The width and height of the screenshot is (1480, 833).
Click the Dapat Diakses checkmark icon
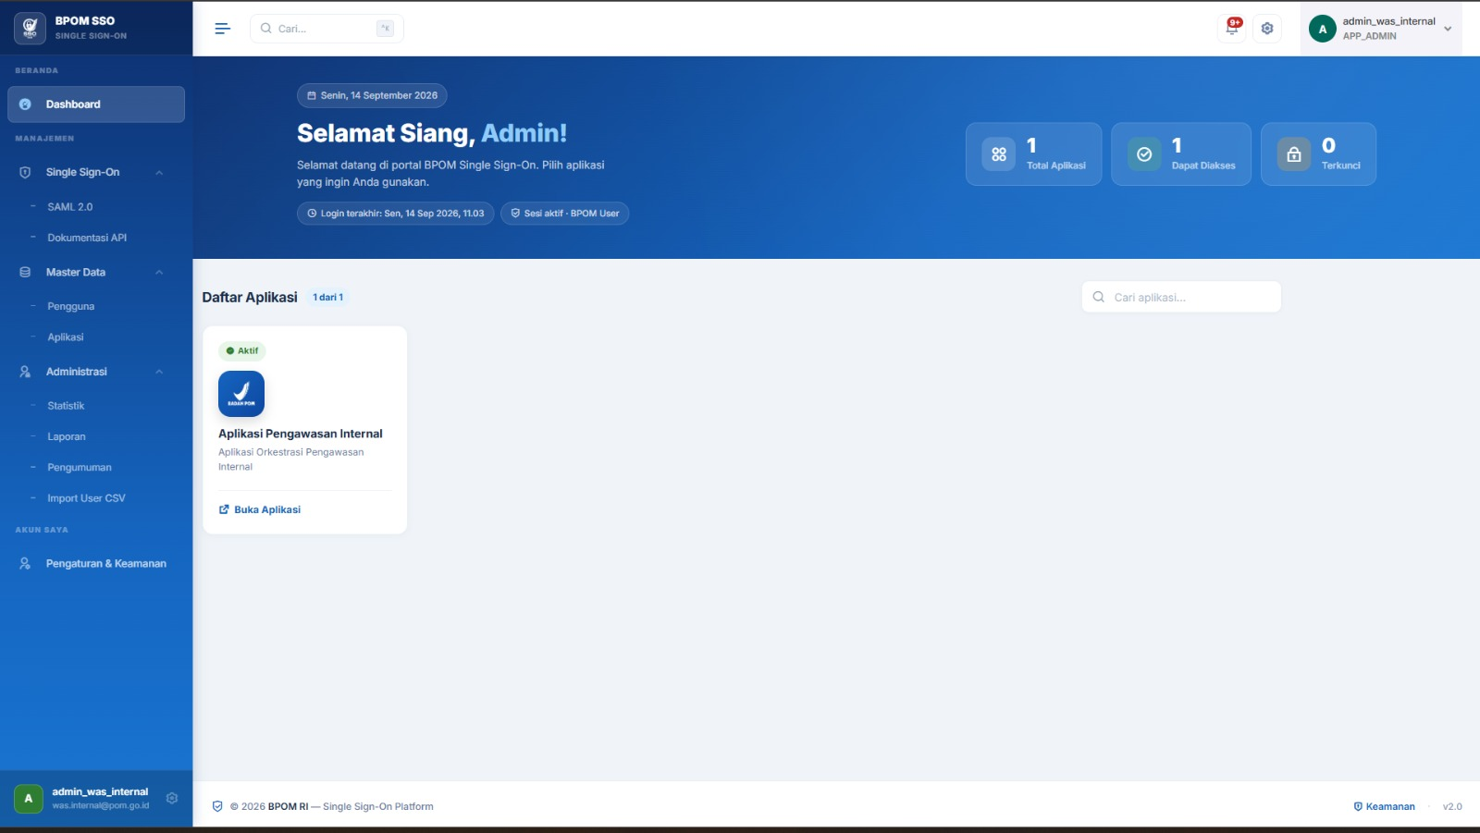pyautogui.click(x=1144, y=154)
